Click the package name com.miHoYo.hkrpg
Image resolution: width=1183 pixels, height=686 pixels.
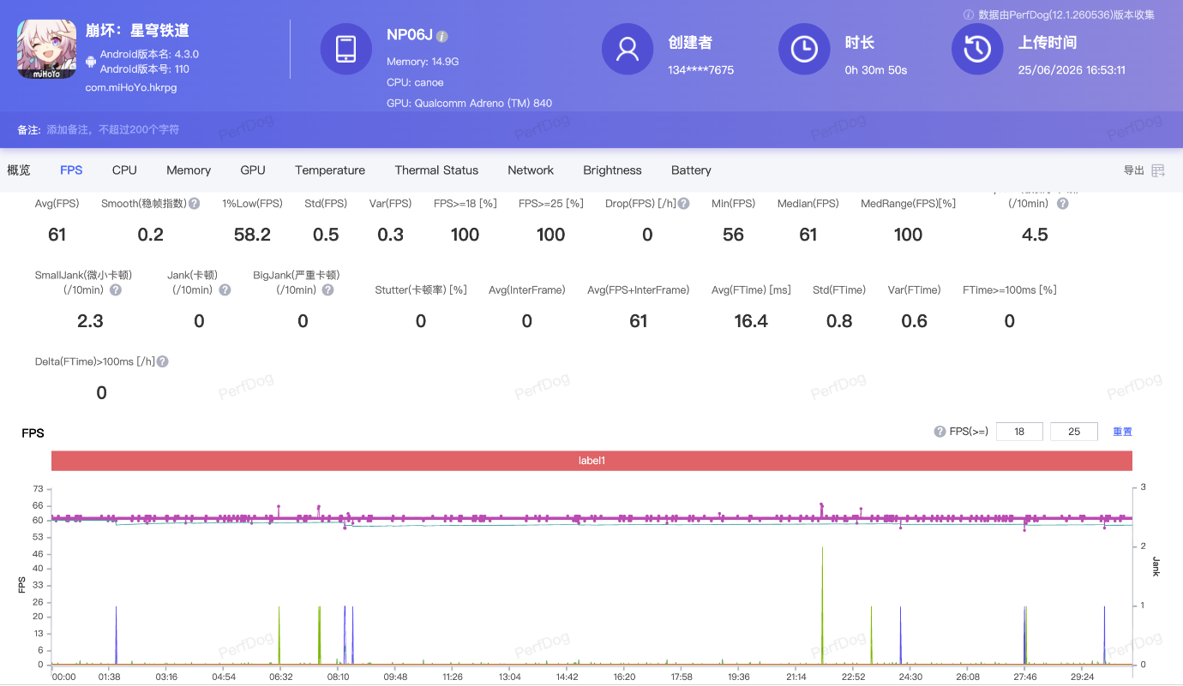131,87
